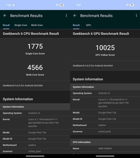Tap Model ID label on GPU screen
This screenshot has width=140, height=158.
(78, 119)
